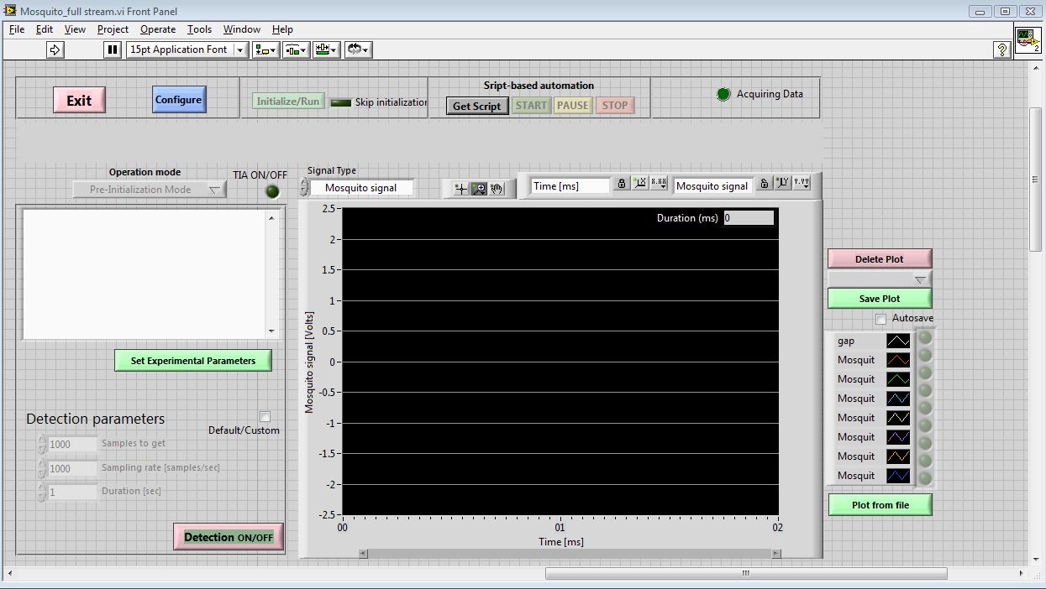Open the Edit menu
The height and width of the screenshot is (589, 1046).
[45, 29]
